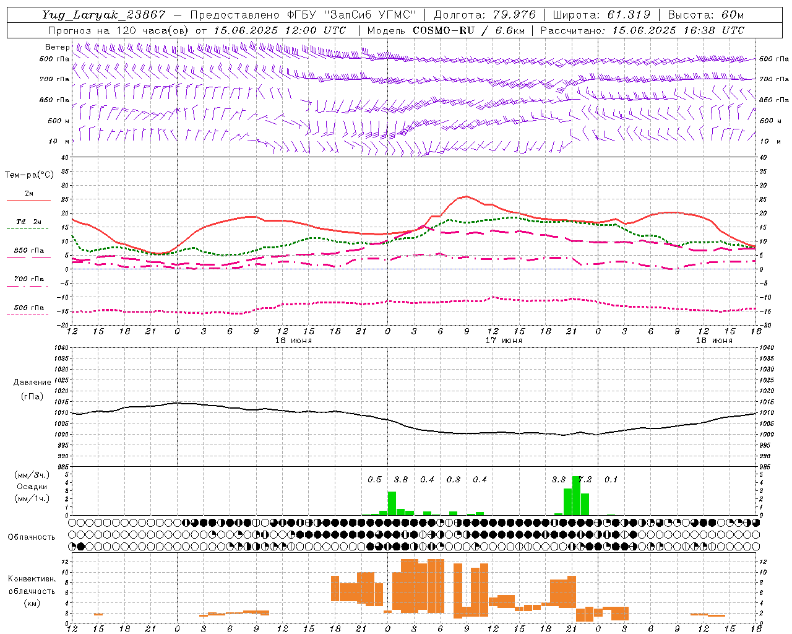
Task: Click the 10 м wind level label on the left
Action: point(59,141)
